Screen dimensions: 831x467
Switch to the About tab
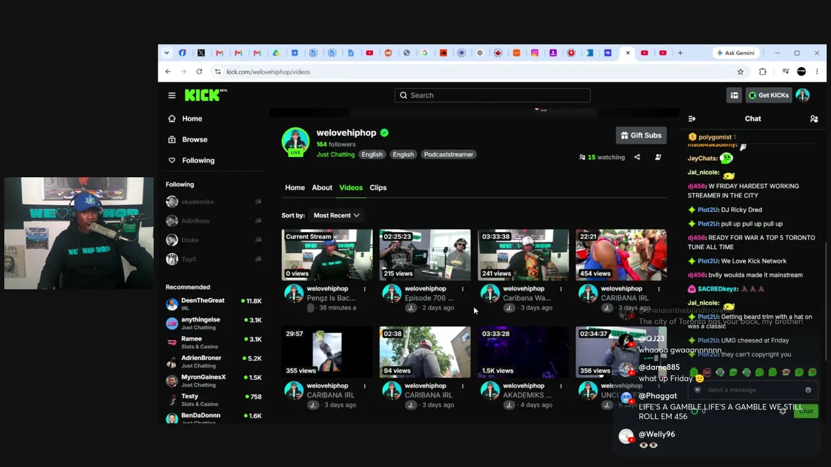tap(322, 187)
